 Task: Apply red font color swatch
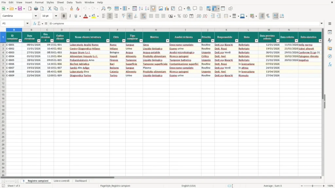click(85, 16)
